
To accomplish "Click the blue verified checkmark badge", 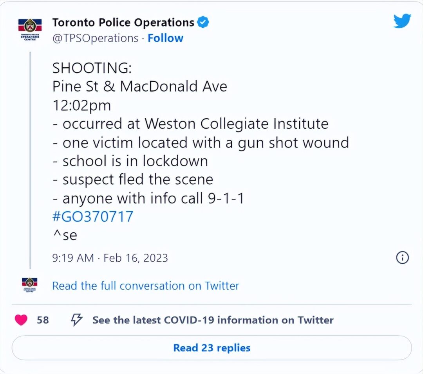I will coord(203,22).
